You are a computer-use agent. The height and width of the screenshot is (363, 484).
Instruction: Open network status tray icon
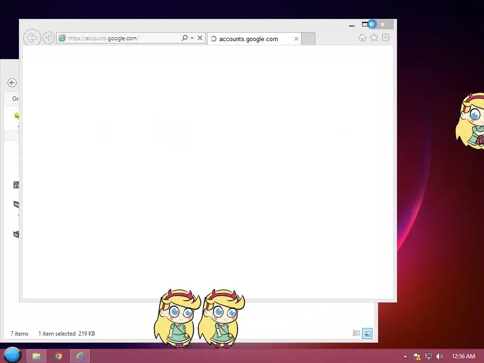[x=428, y=356]
